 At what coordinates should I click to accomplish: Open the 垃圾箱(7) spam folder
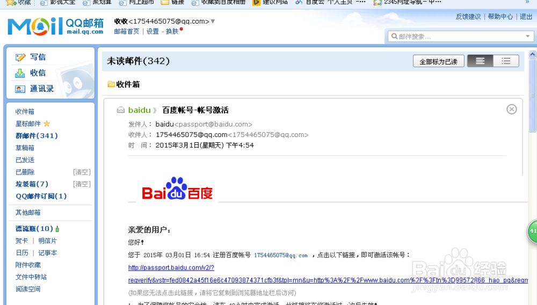tap(32, 184)
